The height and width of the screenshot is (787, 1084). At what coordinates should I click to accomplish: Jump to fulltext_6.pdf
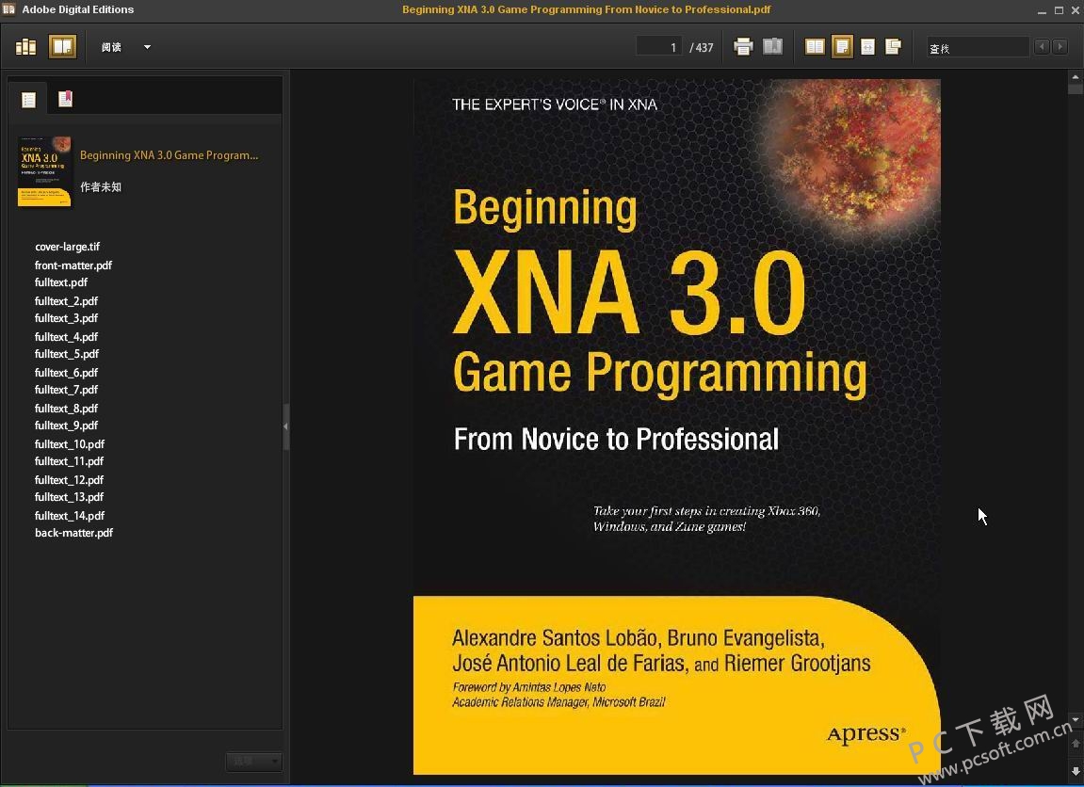(66, 373)
